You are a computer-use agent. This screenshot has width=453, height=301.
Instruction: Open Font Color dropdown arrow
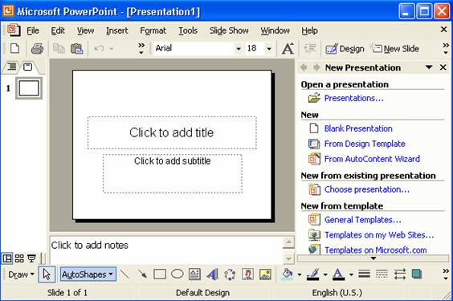(x=351, y=275)
